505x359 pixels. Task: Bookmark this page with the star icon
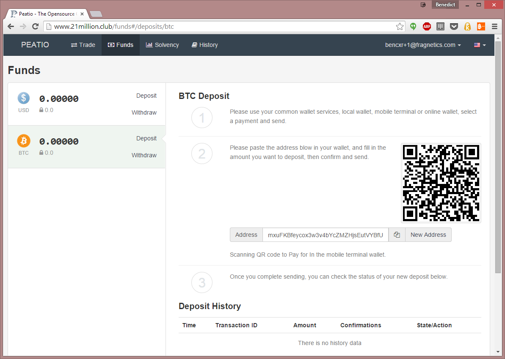(400, 26)
